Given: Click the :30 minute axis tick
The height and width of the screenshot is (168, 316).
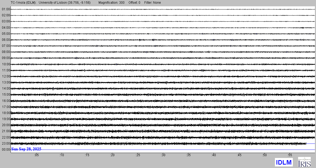Looking at the screenshot, I should click(163, 155).
